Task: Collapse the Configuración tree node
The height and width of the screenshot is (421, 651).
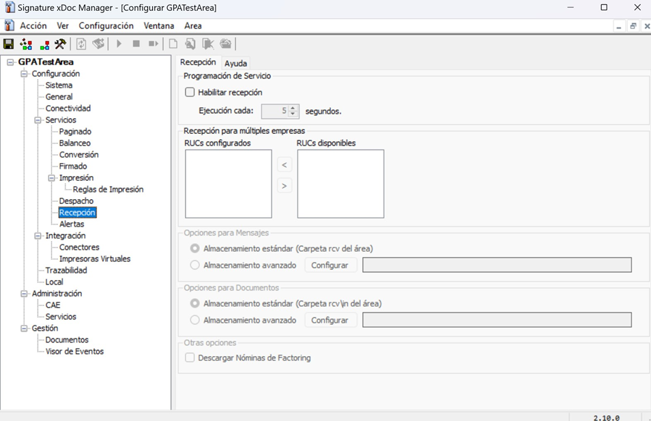Action: (24, 74)
